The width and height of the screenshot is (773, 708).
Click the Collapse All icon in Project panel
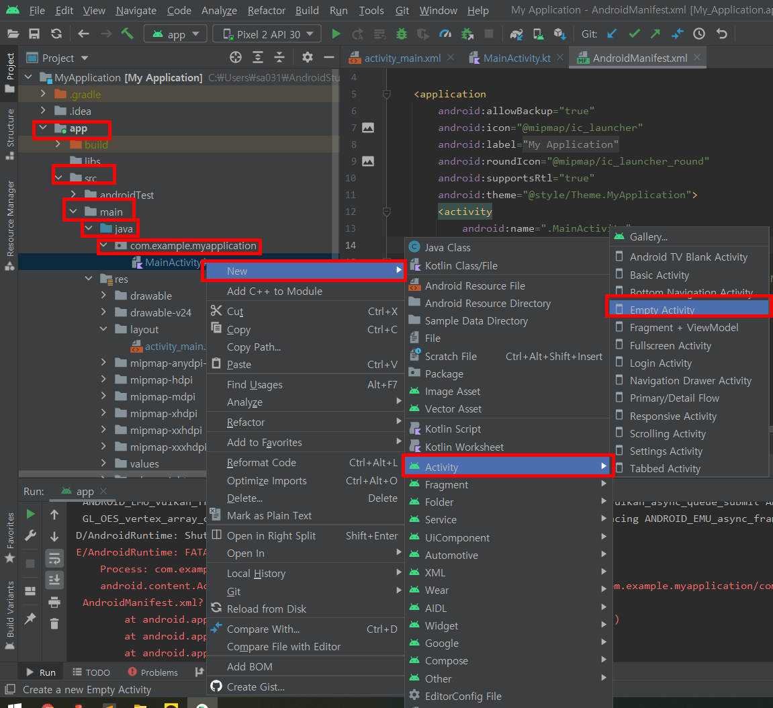[x=279, y=57]
